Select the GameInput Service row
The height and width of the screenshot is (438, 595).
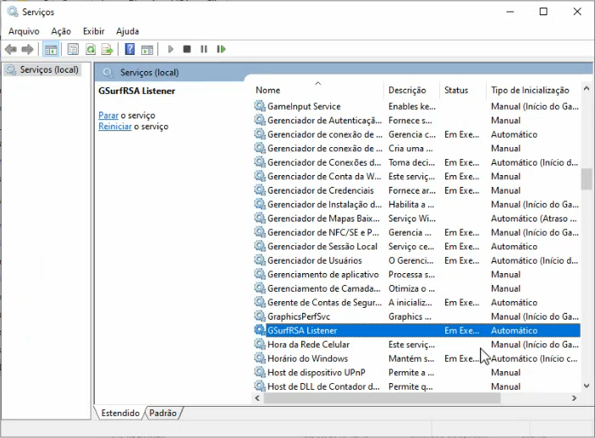pyautogui.click(x=416, y=107)
